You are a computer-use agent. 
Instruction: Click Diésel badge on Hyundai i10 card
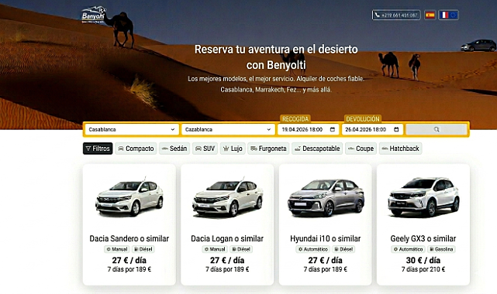pos(344,249)
